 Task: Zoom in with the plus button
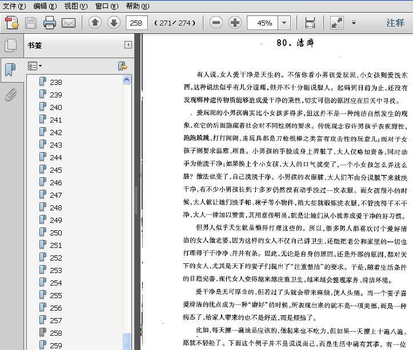(x=235, y=23)
